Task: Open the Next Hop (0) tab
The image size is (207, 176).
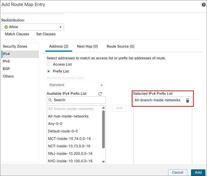Action: tap(87, 46)
